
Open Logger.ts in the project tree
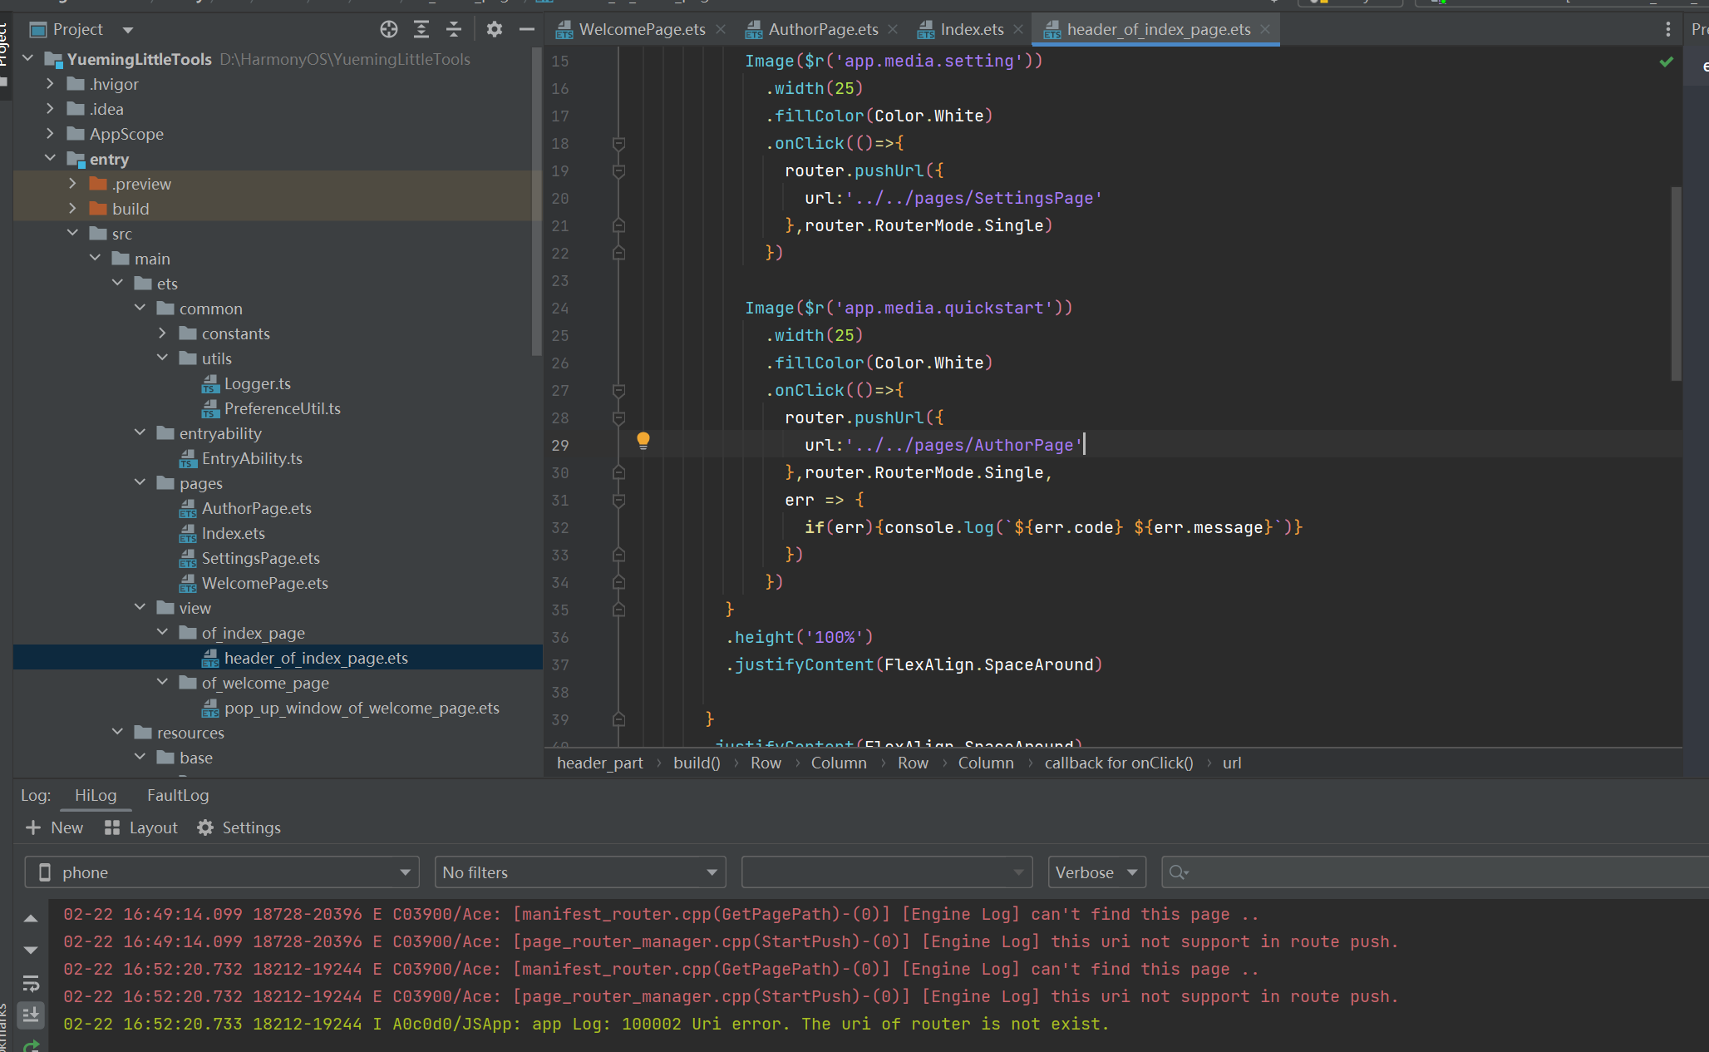pos(257,383)
